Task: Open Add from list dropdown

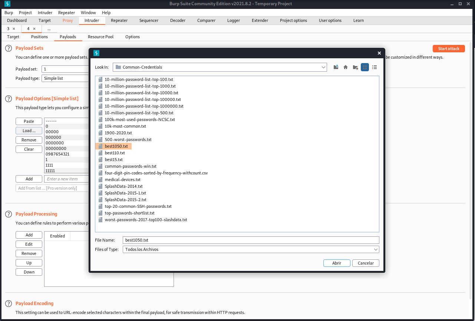Action: pos(52,188)
